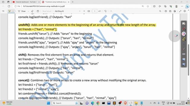Print the PDF document
Image resolution: width=190 pixels, height=106 pixels.
click(166, 11)
